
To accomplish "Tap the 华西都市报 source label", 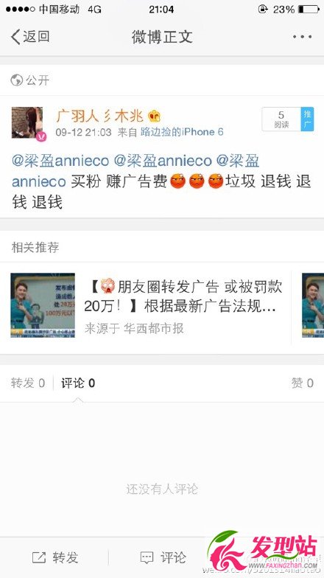I will (x=153, y=328).
